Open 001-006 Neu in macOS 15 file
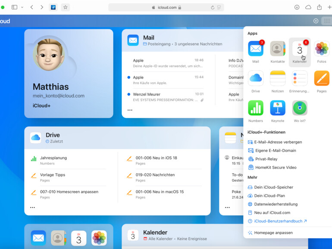 point(164,194)
